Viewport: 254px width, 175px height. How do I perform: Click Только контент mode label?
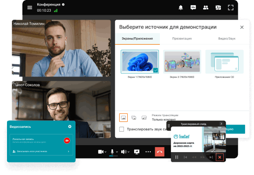tap(164, 119)
